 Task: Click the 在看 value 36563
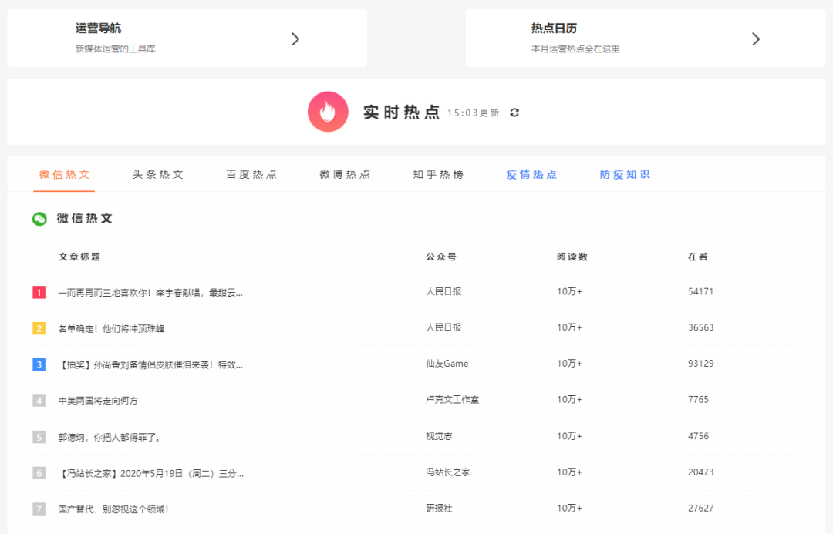[700, 327]
